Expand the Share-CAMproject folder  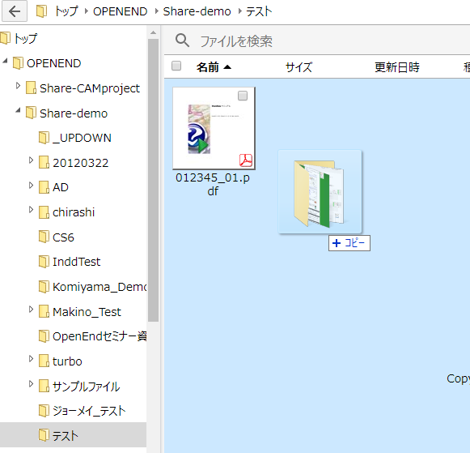click(18, 86)
